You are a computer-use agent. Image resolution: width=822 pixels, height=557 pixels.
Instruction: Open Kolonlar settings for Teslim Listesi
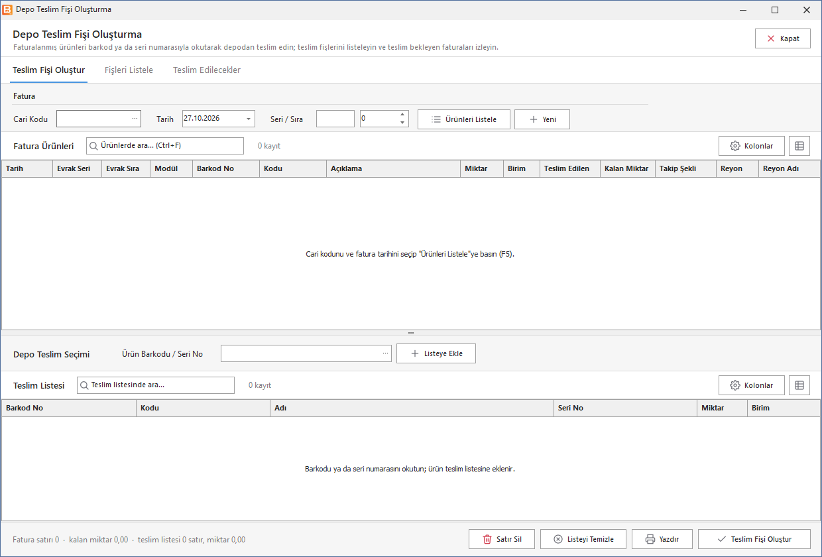pos(751,385)
